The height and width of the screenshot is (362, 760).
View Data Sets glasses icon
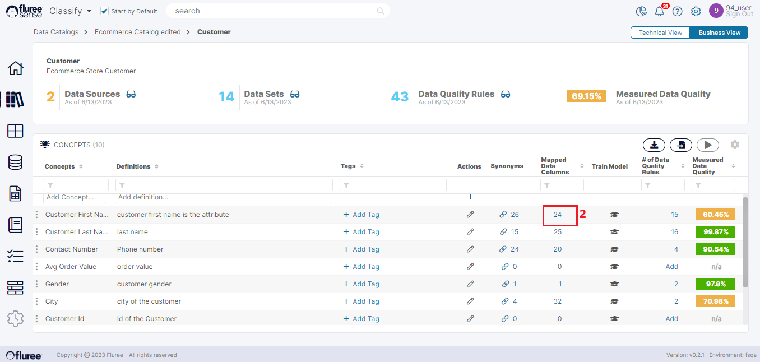tap(295, 94)
